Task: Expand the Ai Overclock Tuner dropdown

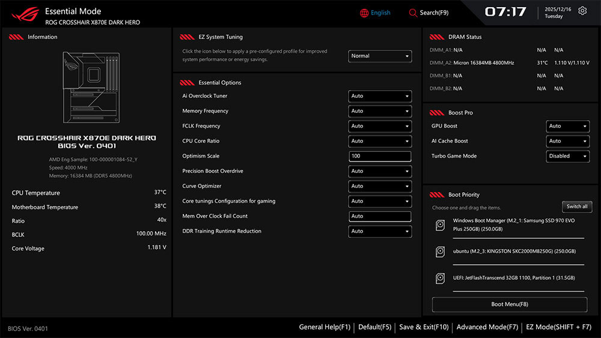Action: 380,96
